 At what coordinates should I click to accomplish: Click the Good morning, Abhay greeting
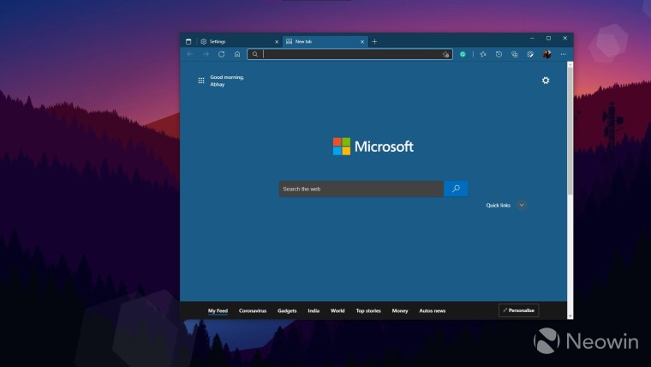227,81
